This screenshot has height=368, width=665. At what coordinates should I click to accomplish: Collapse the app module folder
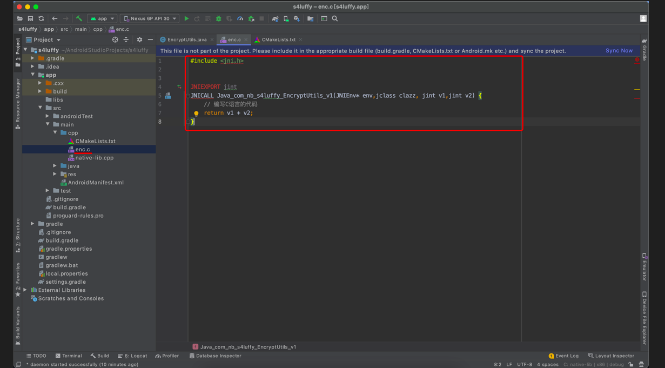point(32,75)
